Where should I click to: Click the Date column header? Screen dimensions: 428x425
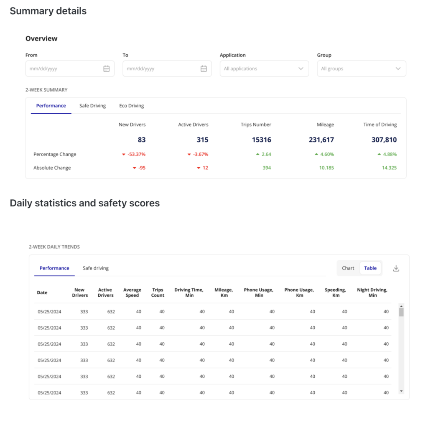(42, 293)
